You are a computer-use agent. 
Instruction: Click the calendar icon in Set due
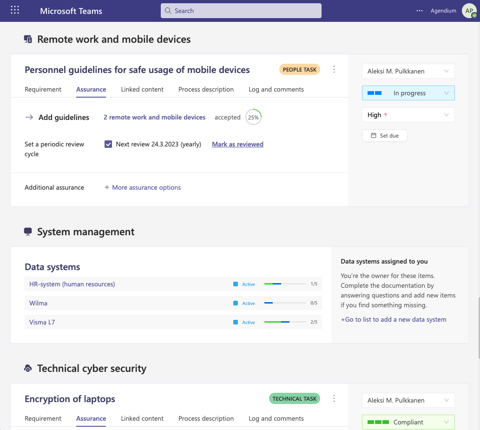pos(374,135)
